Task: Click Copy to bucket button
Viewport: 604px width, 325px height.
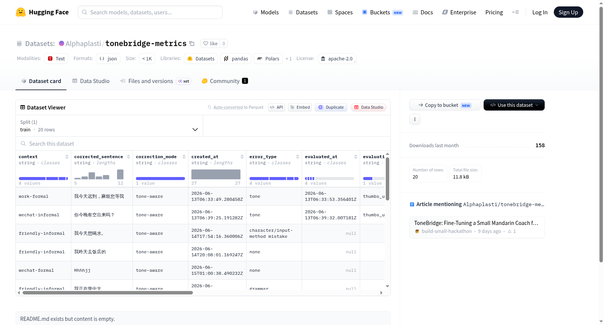Action: click(x=445, y=105)
